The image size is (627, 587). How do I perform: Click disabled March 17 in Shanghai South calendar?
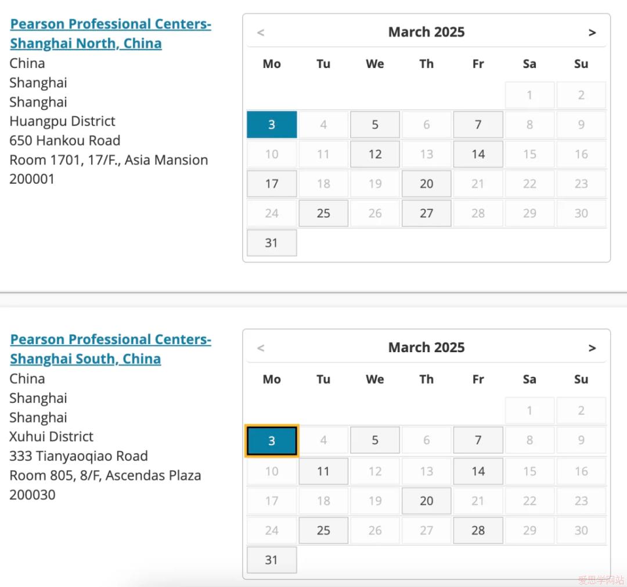(272, 501)
